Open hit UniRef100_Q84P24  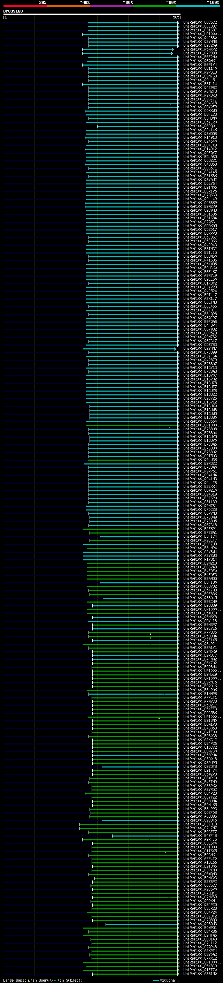200,912
